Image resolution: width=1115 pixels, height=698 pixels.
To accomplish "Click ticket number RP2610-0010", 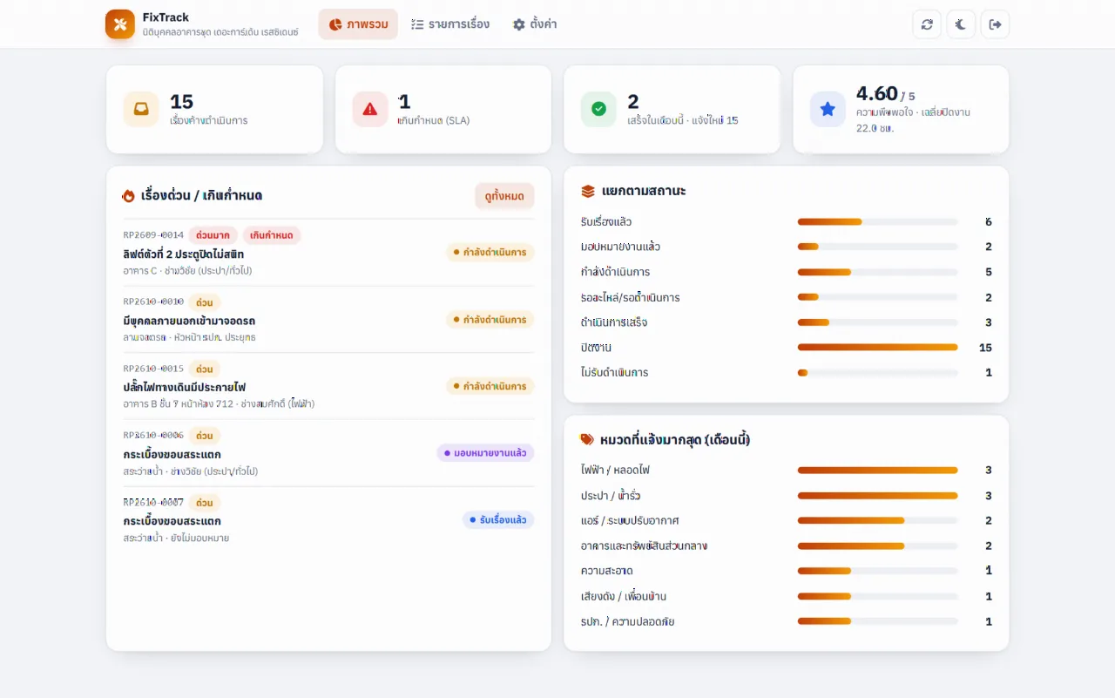I will tap(153, 302).
